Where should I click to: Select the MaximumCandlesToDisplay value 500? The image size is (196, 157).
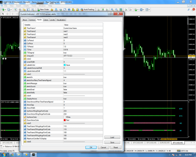83,138
